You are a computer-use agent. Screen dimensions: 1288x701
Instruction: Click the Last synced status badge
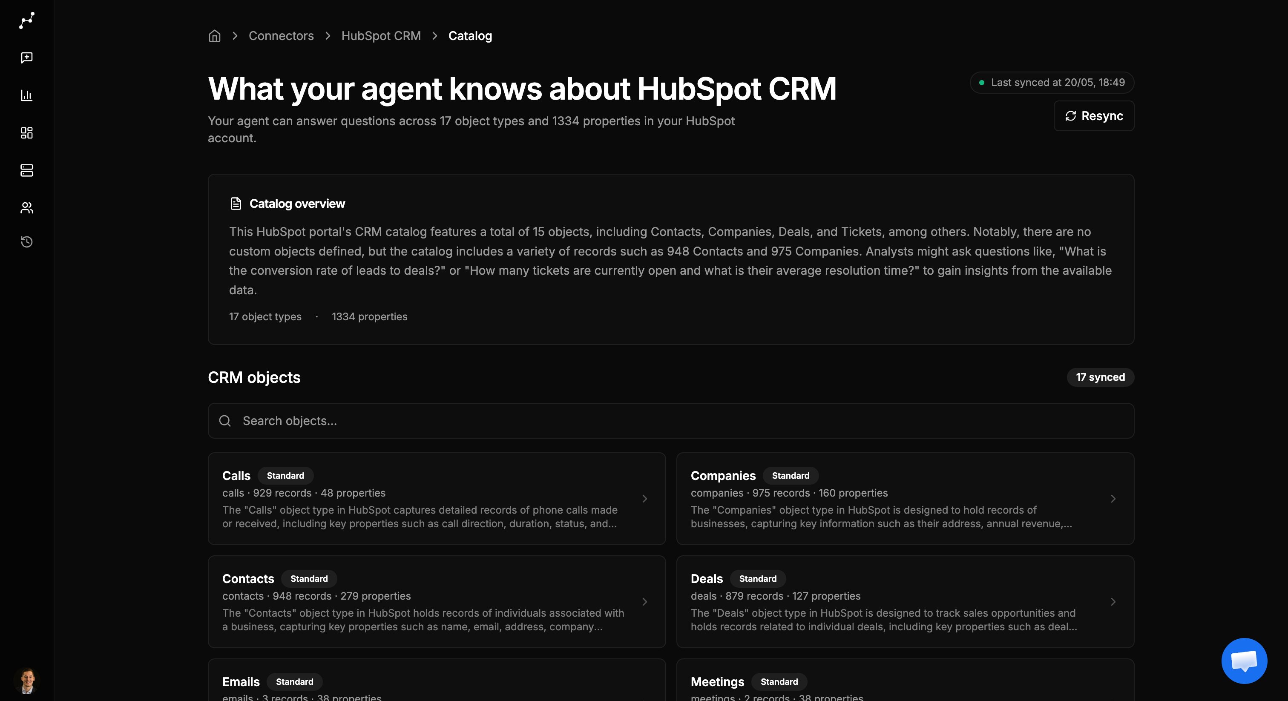point(1052,83)
